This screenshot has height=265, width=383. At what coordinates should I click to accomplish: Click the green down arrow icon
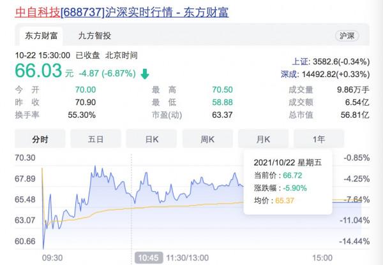coord(145,74)
